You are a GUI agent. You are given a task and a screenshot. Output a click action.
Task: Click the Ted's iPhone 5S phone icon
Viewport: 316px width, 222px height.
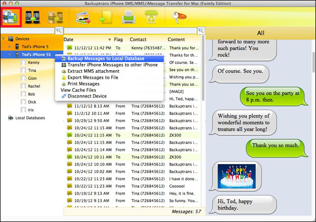point(17,54)
